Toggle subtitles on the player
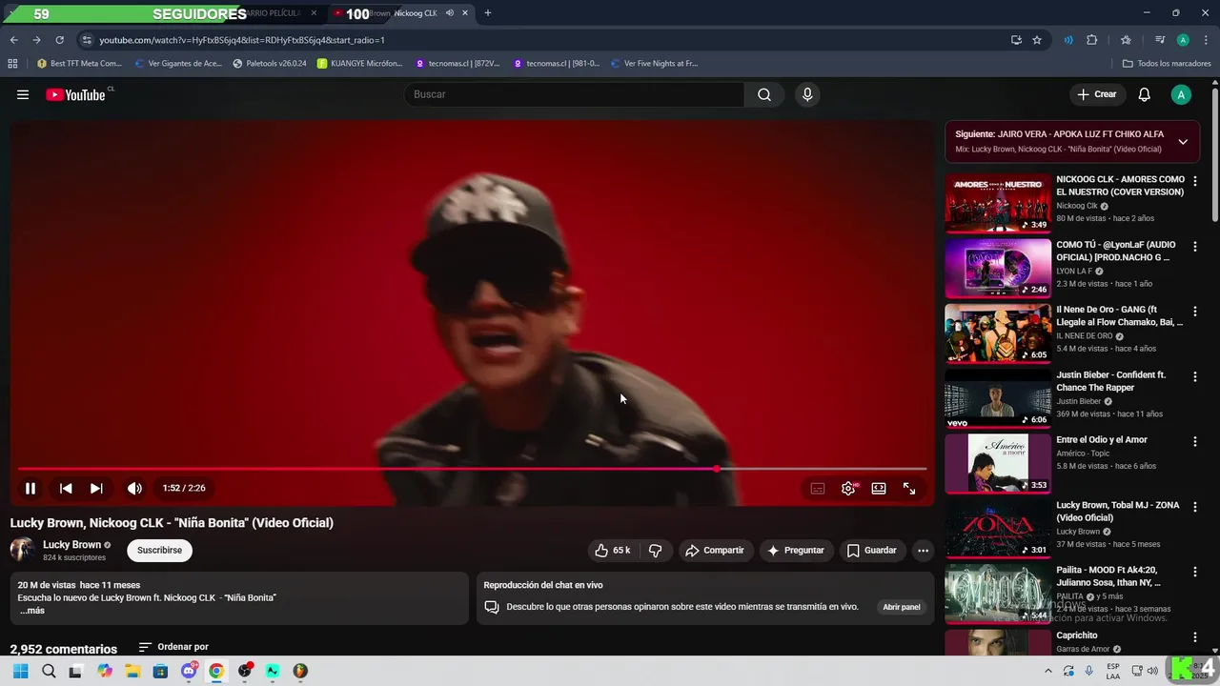 point(818,488)
